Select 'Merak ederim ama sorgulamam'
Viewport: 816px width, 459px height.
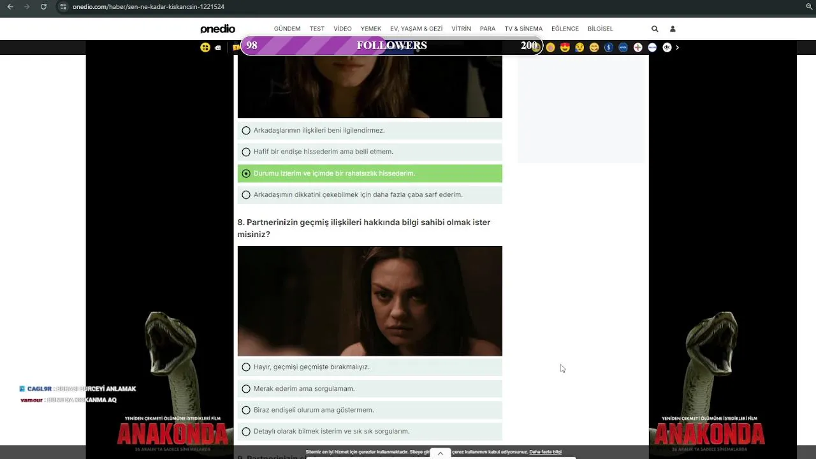[370, 389]
